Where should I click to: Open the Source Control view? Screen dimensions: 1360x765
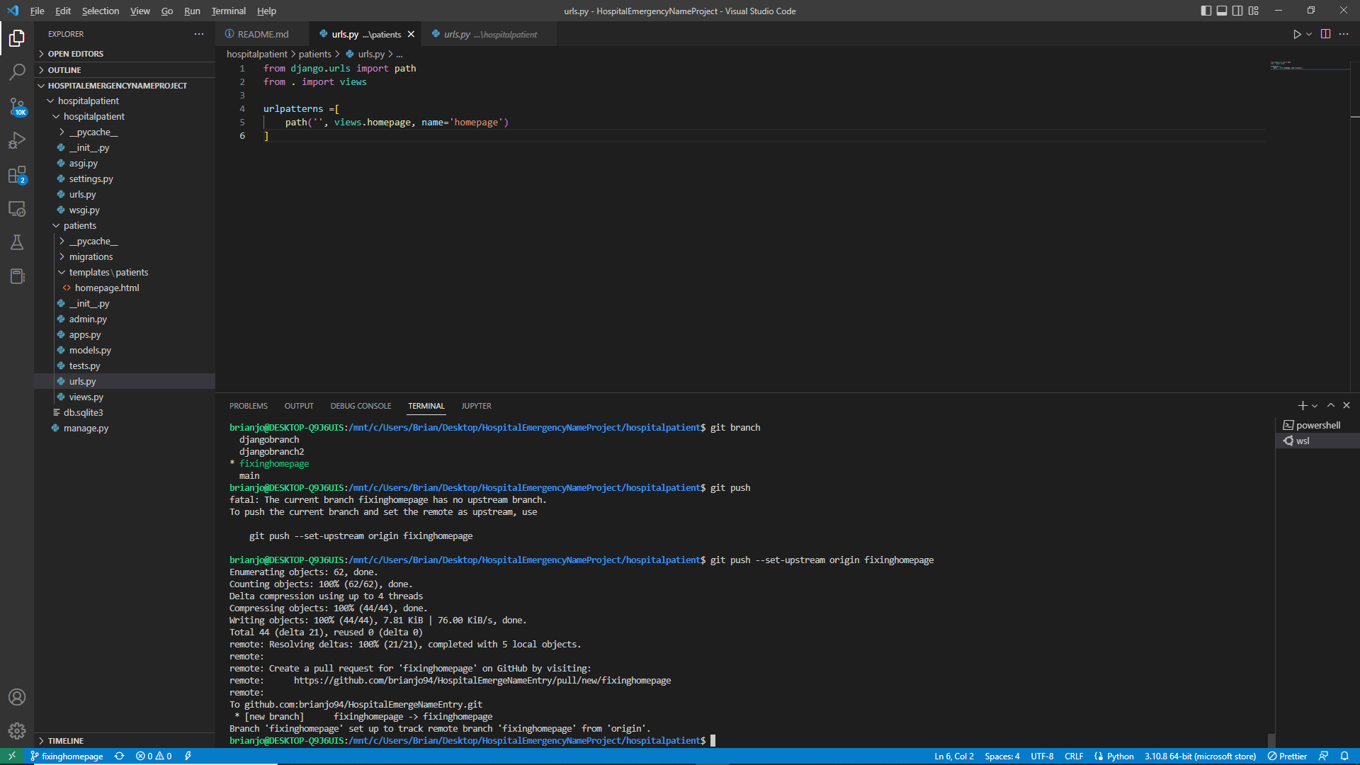click(x=17, y=107)
